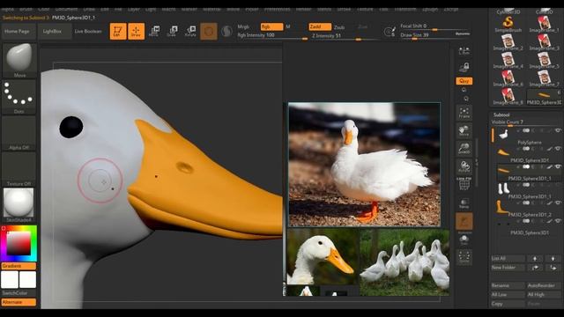Toggle Alternate color button
Image resolution: width=564 pixels, height=317 pixels.
[x=19, y=302]
